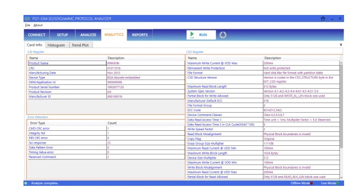Click the app logo icon in title bar

tap(27, 19)
